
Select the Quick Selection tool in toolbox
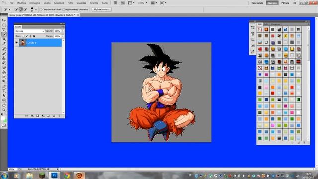tap(4, 34)
